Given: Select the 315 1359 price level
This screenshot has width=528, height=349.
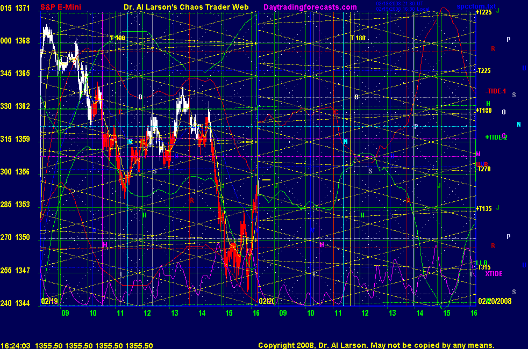Looking at the screenshot, I should point(15,139).
